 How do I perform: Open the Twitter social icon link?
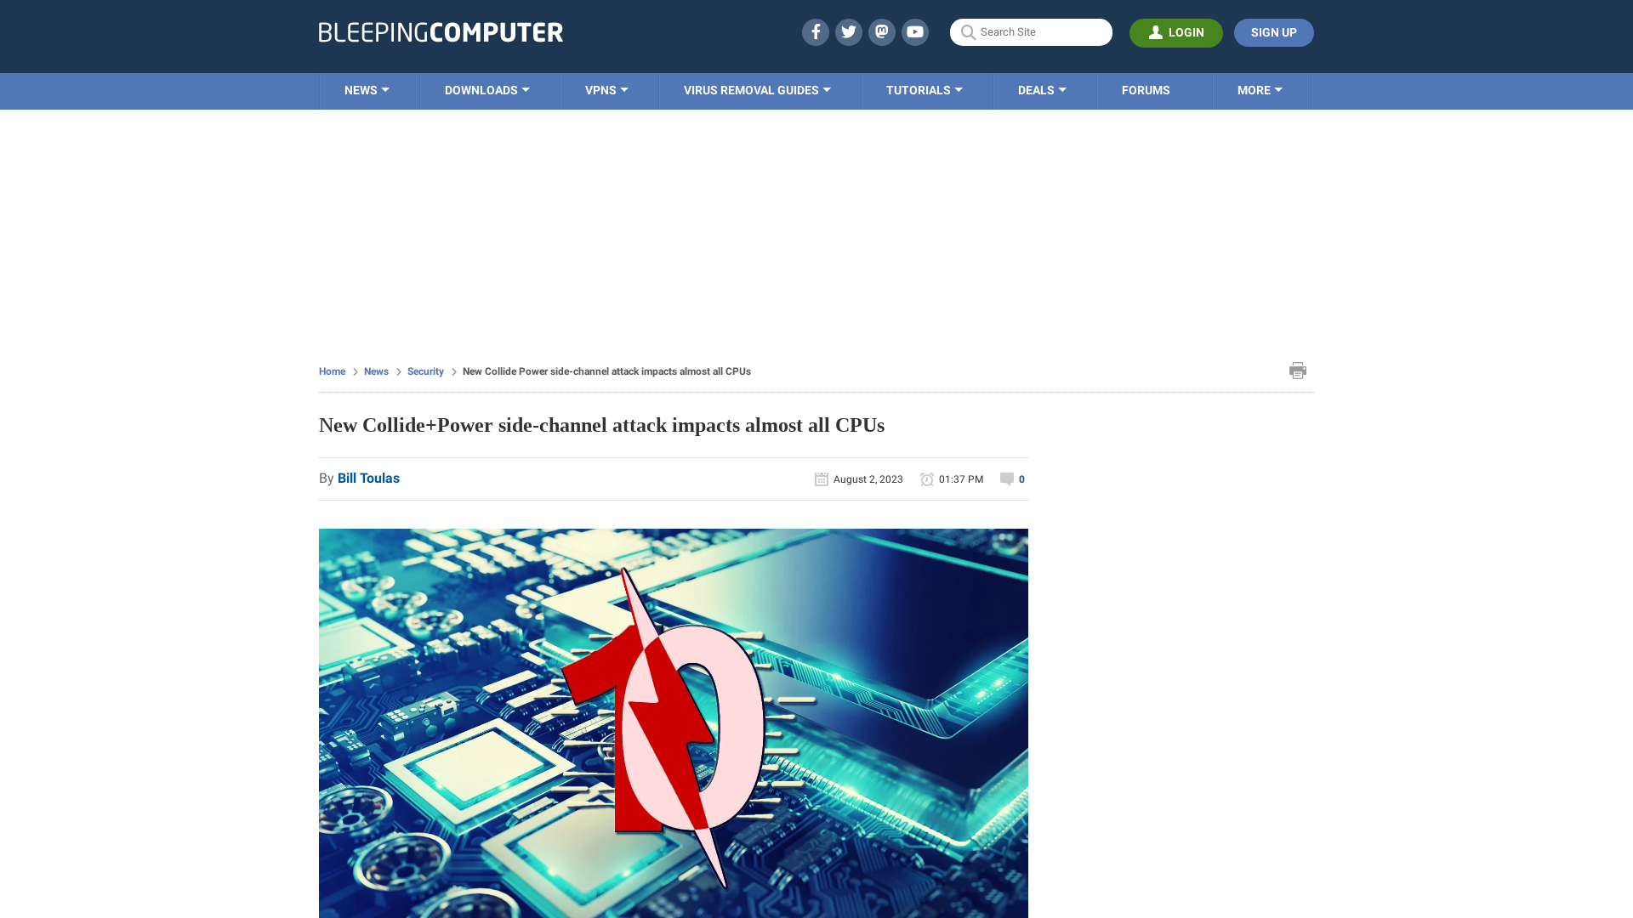848,31
